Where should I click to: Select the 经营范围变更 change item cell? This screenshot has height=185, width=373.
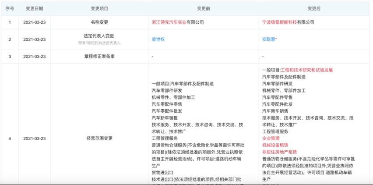click(x=99, y=139)
